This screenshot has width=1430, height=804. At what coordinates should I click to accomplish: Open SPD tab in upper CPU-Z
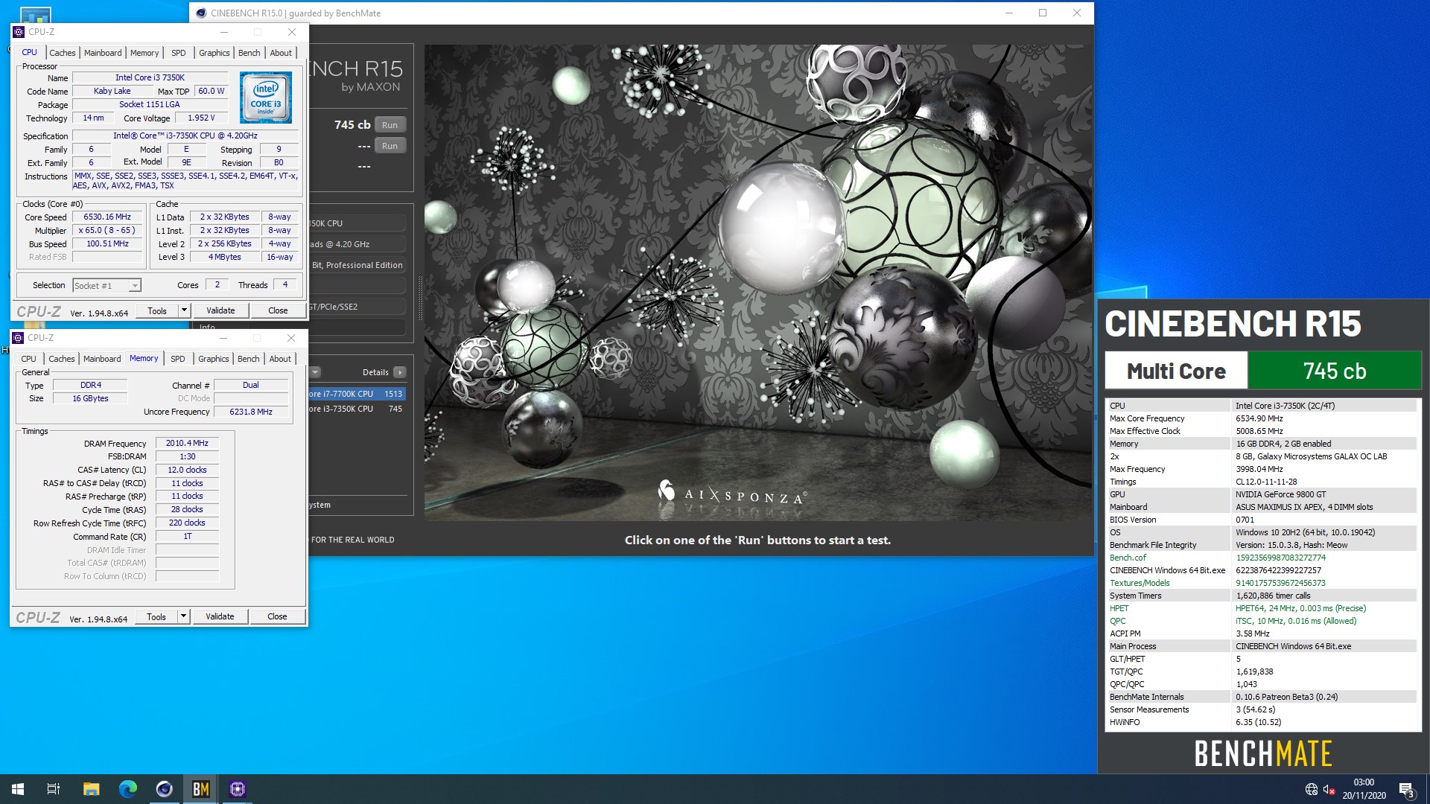pyautogui.click(x=179, y=53)
